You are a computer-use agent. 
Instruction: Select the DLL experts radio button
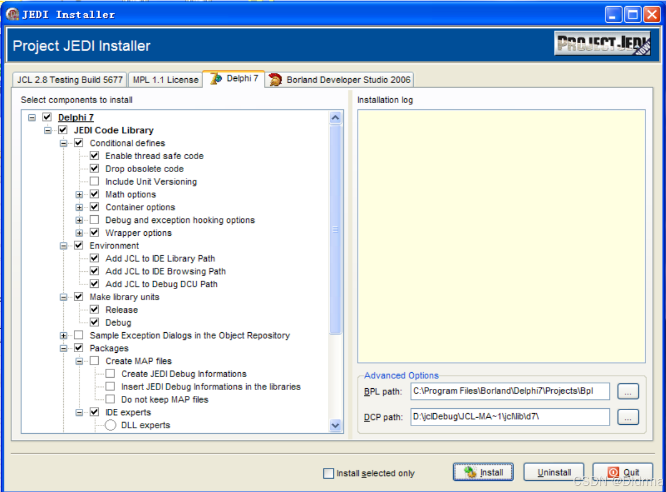tap(110, 425)
